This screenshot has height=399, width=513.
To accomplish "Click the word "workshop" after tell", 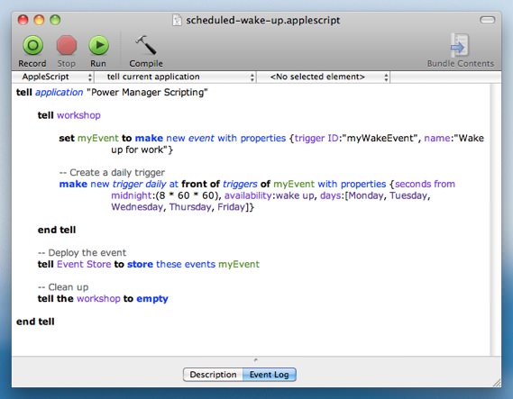I will click(x=78, y=115).
